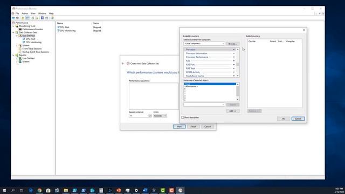345x194 pixels.
Task: Open Task View from the taskbar
Action: pyautogui.click(x=22, y=190)
